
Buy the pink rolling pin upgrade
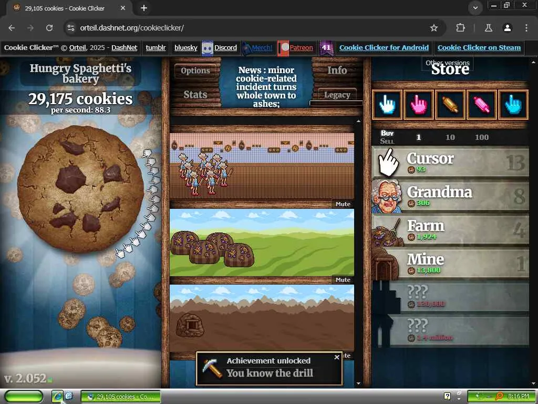point(482,105)
